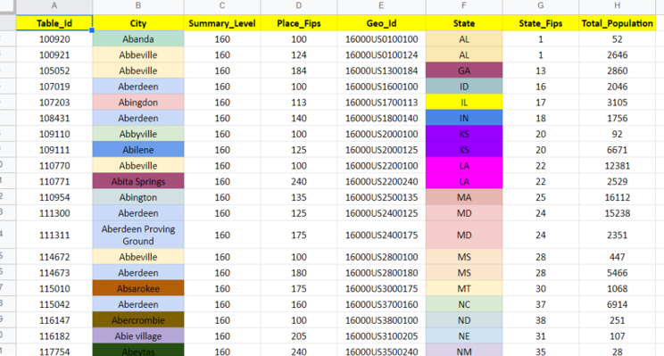Select the NC state cell
The width and height of the screenshot is (664, 356).
tap(464, 304)
